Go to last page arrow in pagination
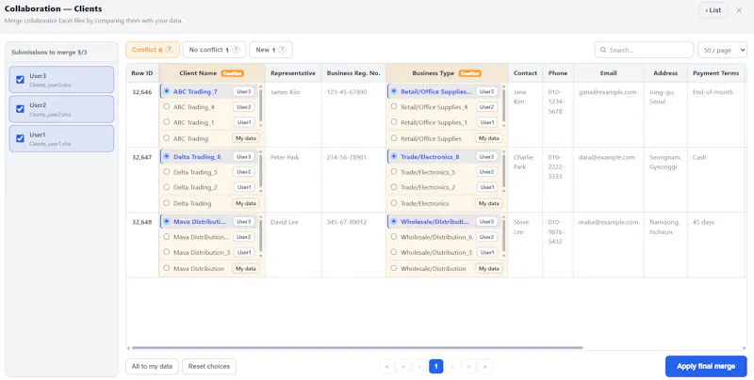The width and height of the screenshot is (754, 380). click(485, 367)
